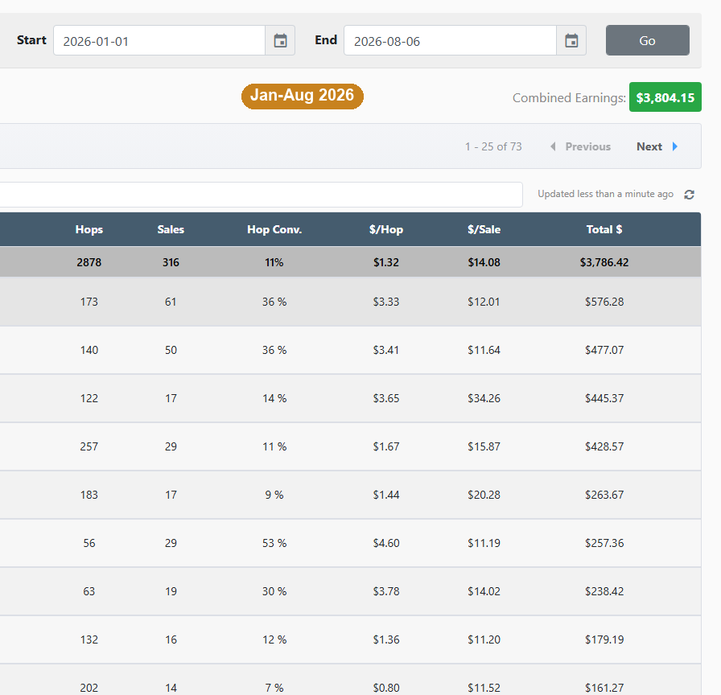Sort the table by the Sales column

click(171, 229)
